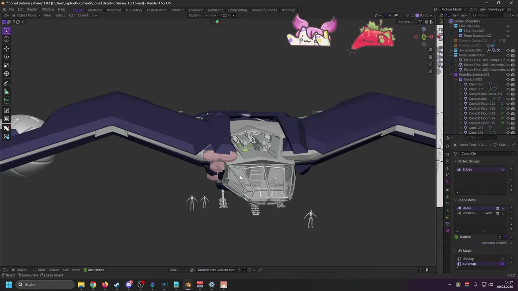
Task: Activate the Cursor tool
Action: [x=6, y=39]
